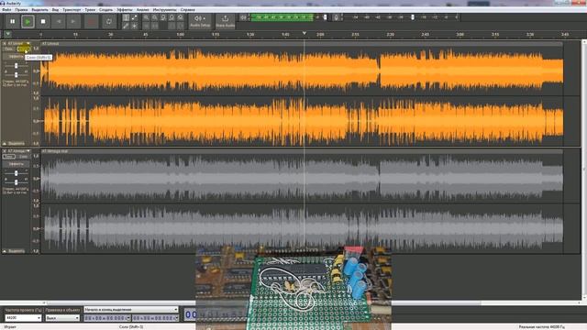The width and height of the screenshot is (587, 330).
Task: Open the Эффекты menu in menu bar
Action: click(x=125, y=10)
